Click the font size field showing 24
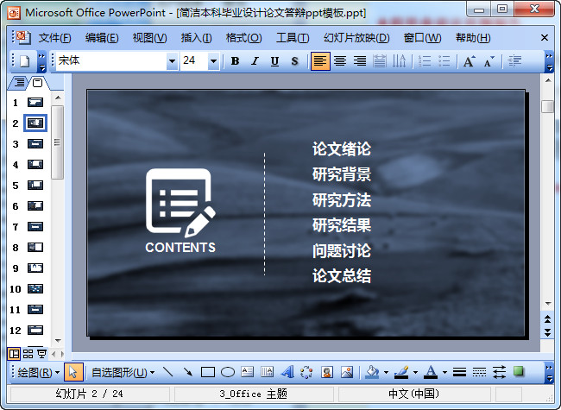This screenshot has height=410, width=561. [194, 60]
